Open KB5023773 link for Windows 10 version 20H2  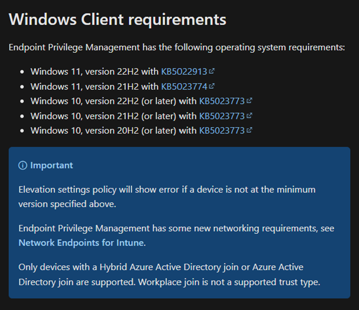pyautogui.click(x=222, y=131)
